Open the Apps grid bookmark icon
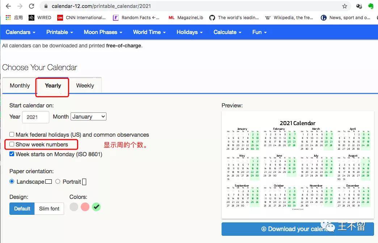The image size is (378, 243). click(x=8, y=17)
